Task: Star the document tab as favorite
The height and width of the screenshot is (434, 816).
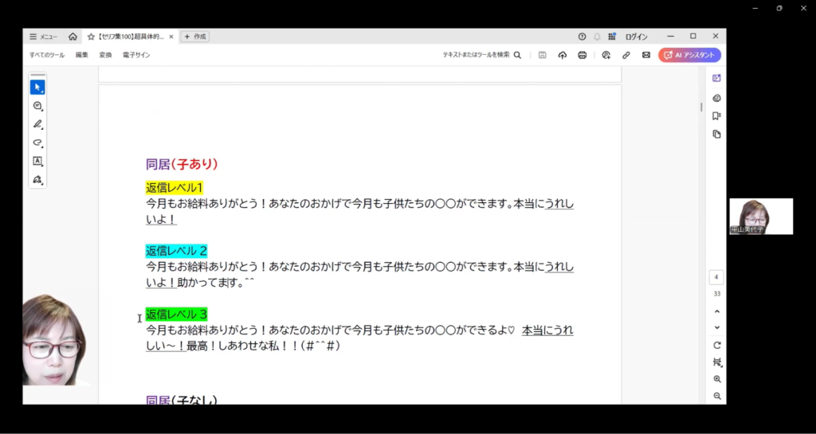Action: pyautogui.click(x=91, y=37)
